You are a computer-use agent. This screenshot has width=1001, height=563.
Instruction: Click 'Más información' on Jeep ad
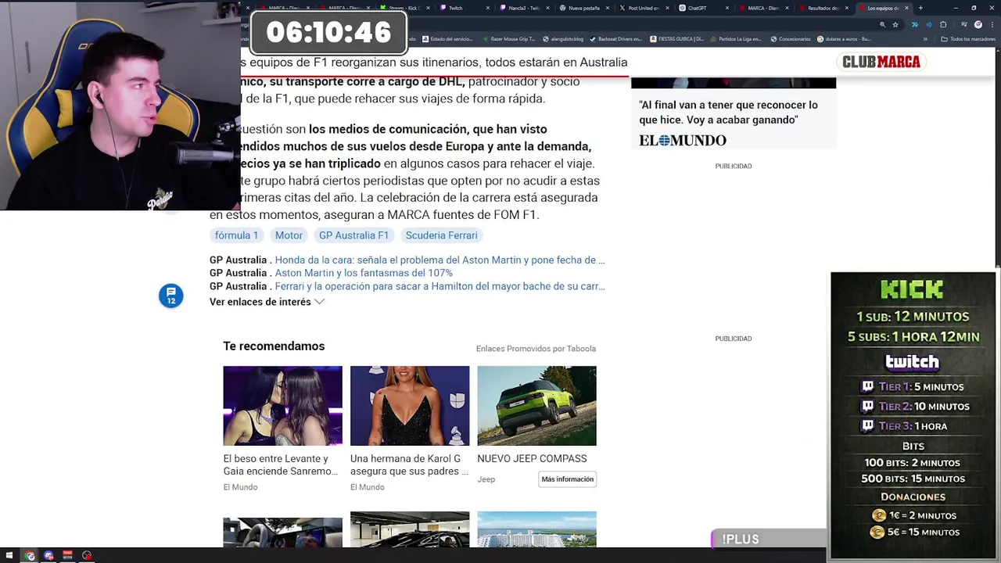click(568, 479)
